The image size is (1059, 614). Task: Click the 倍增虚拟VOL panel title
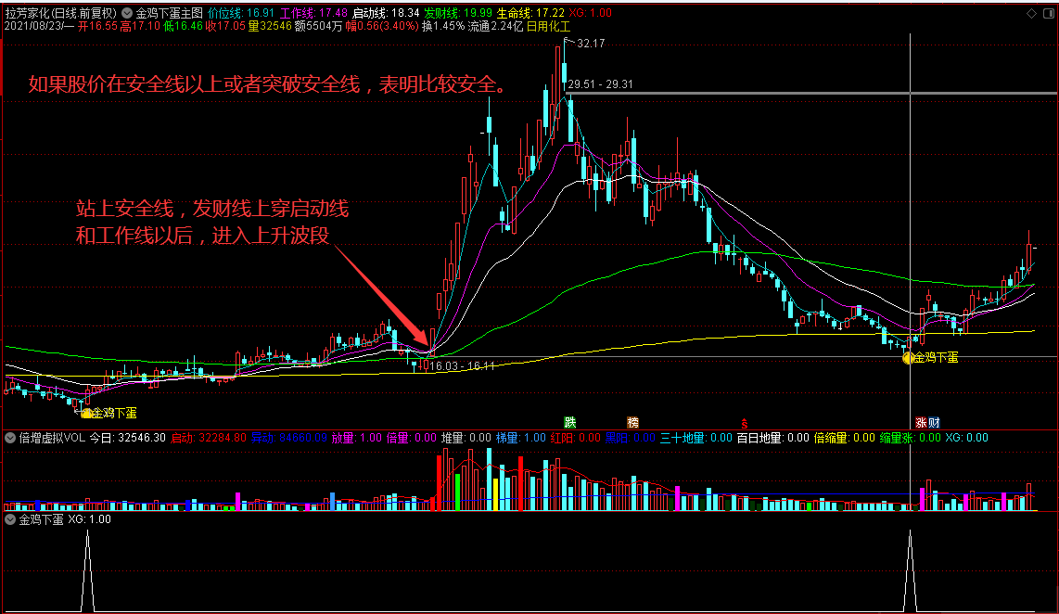tap(52, 438)
